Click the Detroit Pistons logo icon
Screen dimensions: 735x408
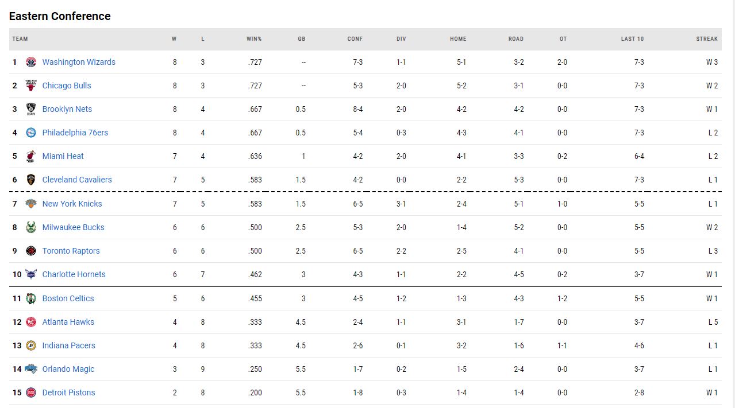coord(31,393)
